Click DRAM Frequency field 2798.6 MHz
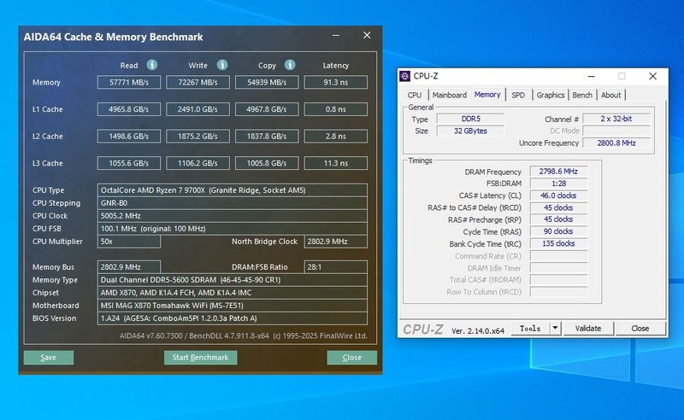 click(x=558, y=172)
